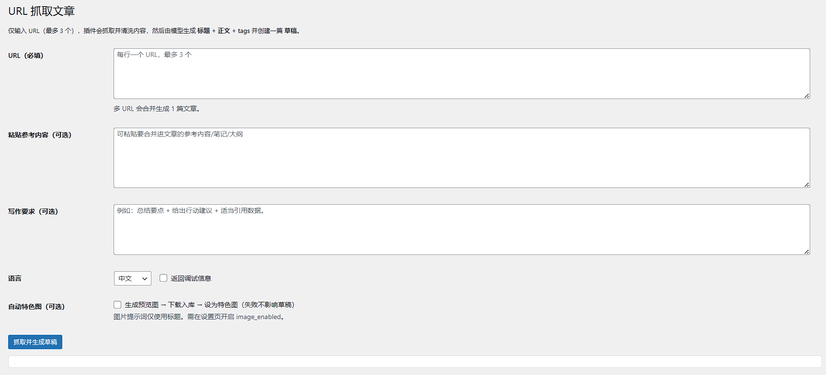Click the reference content textarea resize grip
This screenshot has height=375, width=826.
coord(807,185)
